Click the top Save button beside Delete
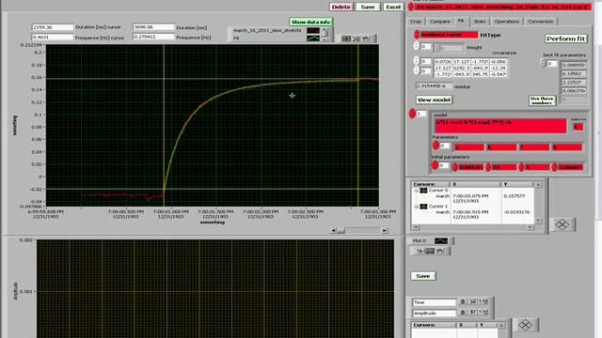 [x=368, y=7]
